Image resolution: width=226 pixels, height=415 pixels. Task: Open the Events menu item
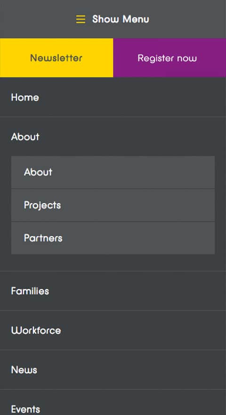click(113, 402)
